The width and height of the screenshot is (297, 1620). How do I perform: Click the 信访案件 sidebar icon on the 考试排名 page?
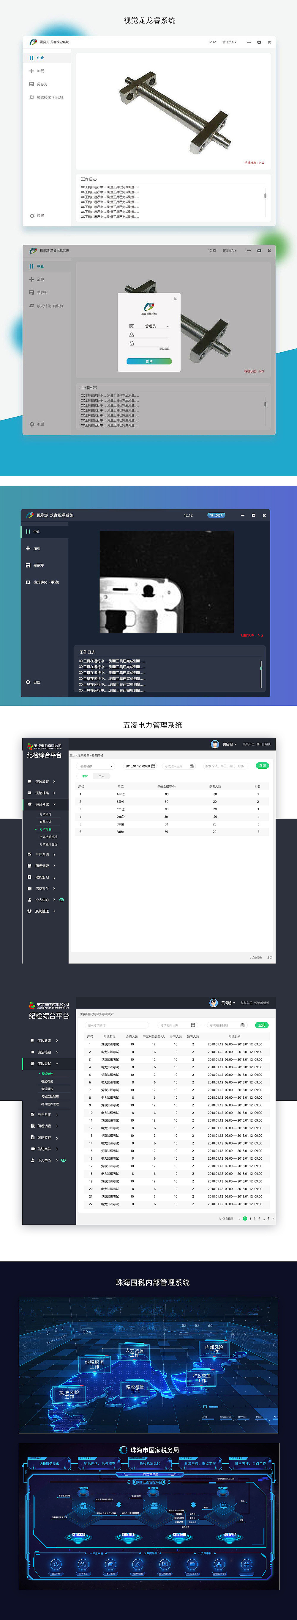pos(29,889)
